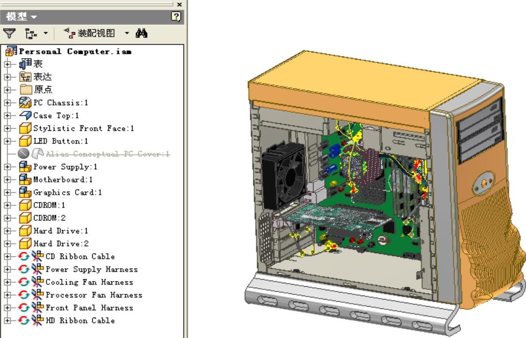Image resolution: width=526 pixels, height=338 pixels.
Task: Click the adaptive arrows icon on Front Panel Harness
Action: (x=23, y=308)
